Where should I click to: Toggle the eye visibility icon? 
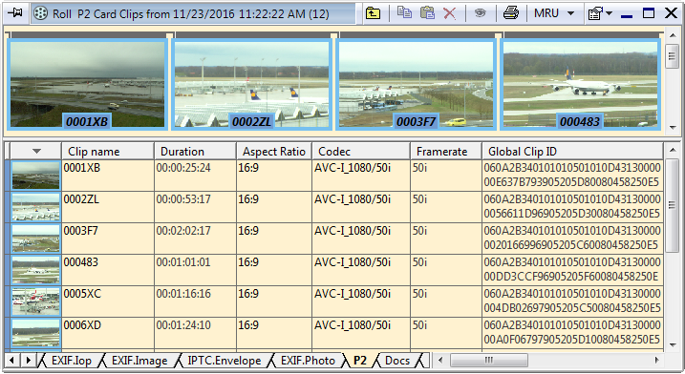coord(481,13)
